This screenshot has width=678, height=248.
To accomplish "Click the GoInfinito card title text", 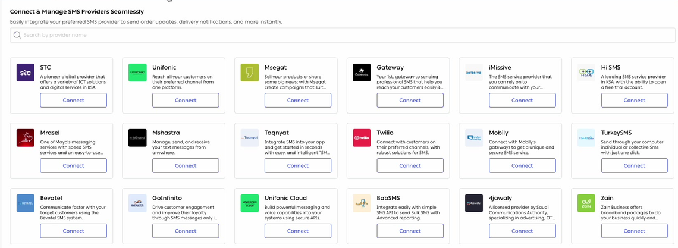I will tap(167, 198).
